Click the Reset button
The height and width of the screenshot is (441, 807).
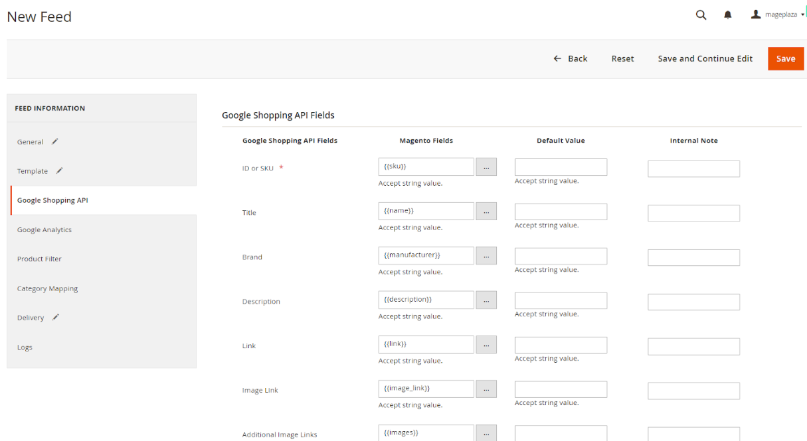(622, 58)
